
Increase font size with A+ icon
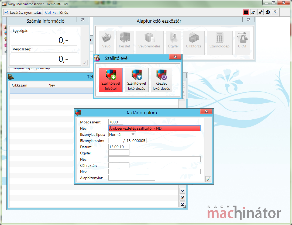pos(260,12)
